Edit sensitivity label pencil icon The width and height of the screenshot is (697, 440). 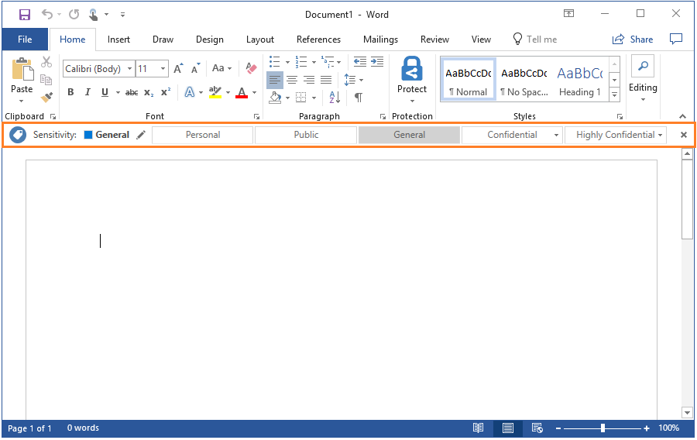pos(141,135)
